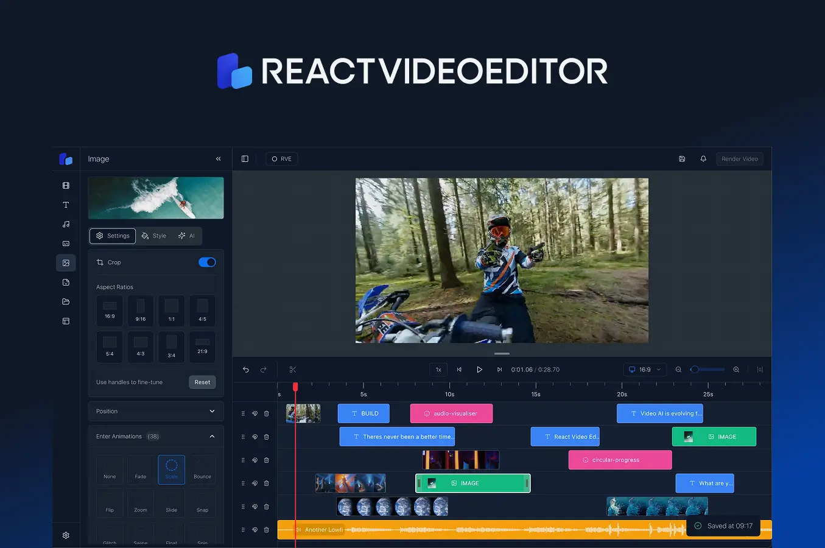Collapse the Enter Animations section
This screenshot has width=825, height=548.
pyautogui.click(x=156, y=437)
